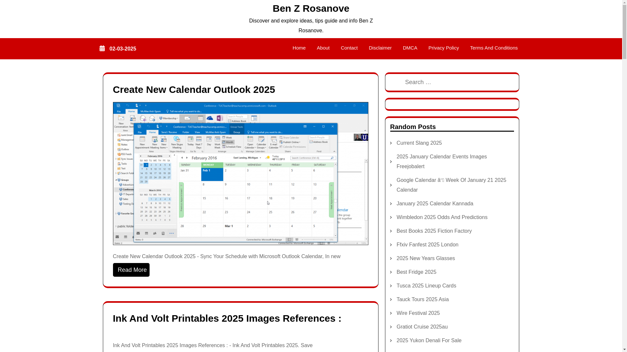Open the DMCA menu link
The height and width of the screenshot is (352, 627).
[x=410, y=48]
